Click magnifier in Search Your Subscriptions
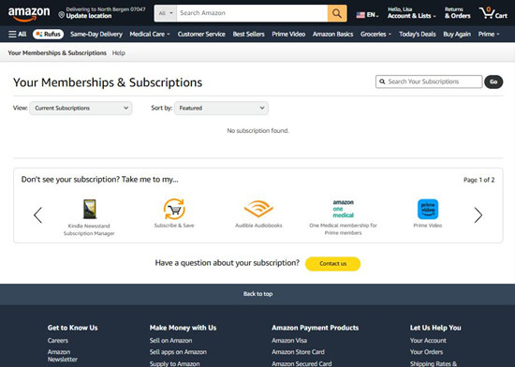Viewport: 515px width, 367px height. 382,81
